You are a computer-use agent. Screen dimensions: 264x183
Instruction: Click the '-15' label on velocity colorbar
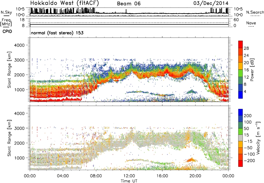pyautogui.click(x=248, y=141)
